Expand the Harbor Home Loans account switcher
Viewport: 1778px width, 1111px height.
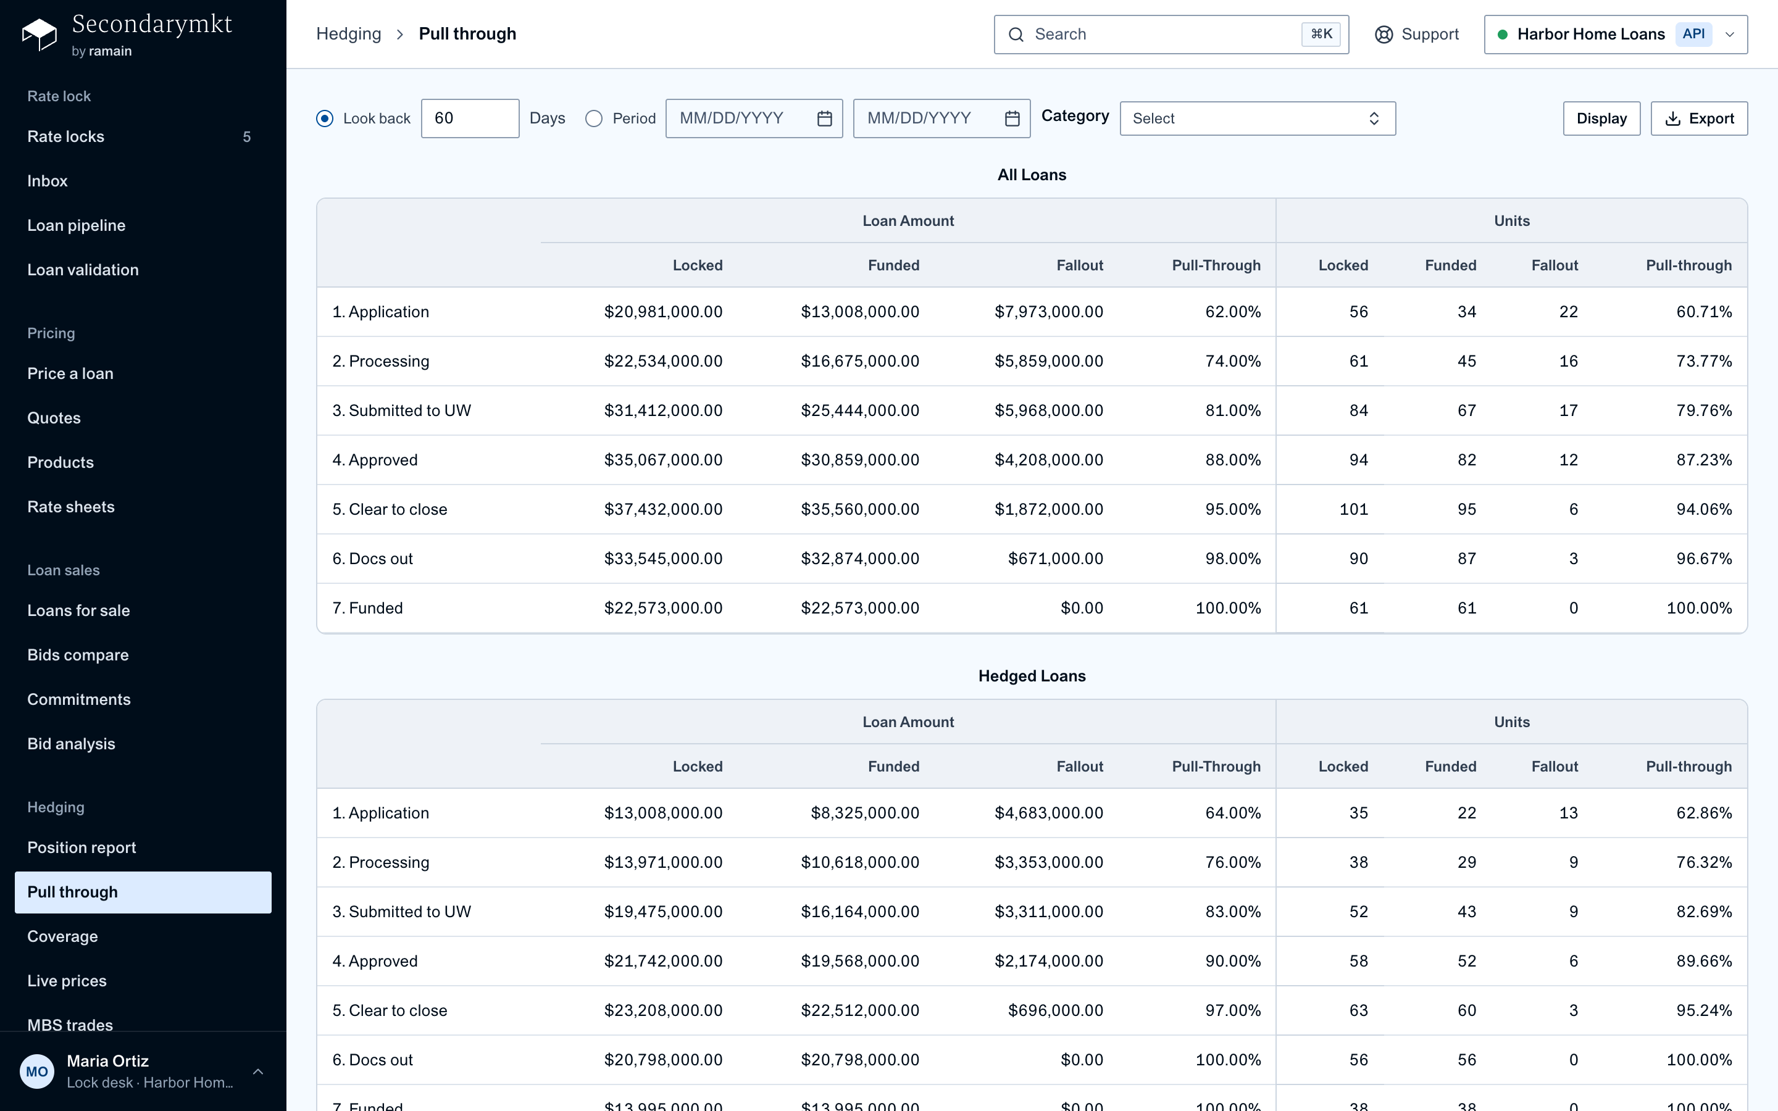tap(1615, 35)
